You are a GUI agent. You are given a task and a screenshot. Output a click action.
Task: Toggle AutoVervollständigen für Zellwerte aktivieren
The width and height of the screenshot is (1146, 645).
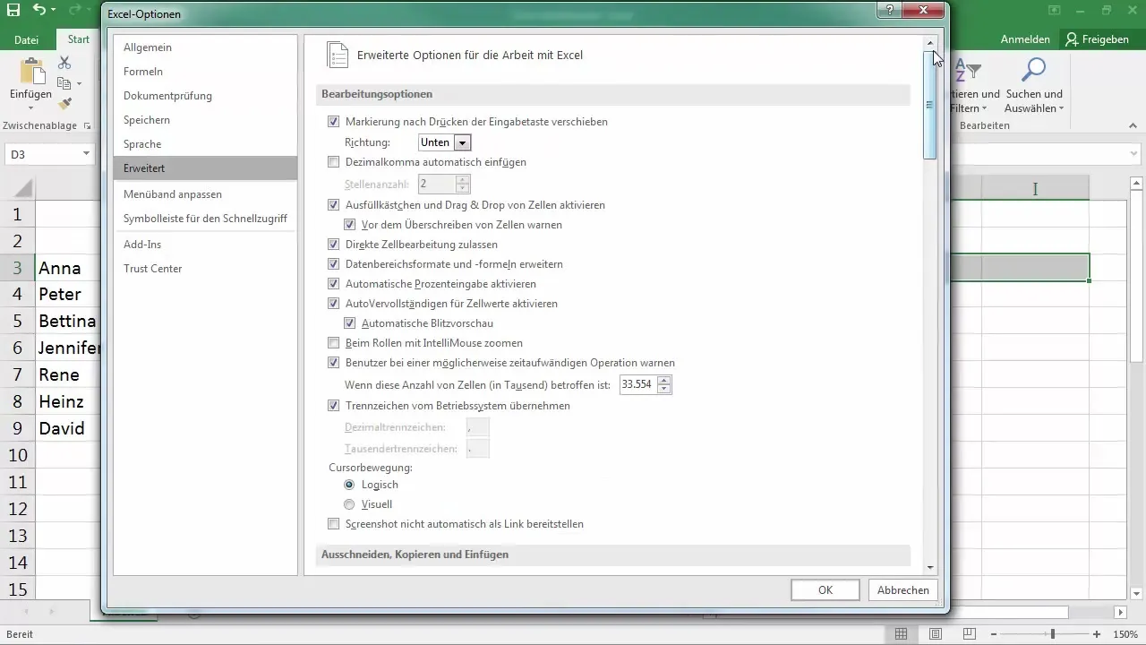coord(334,304)
